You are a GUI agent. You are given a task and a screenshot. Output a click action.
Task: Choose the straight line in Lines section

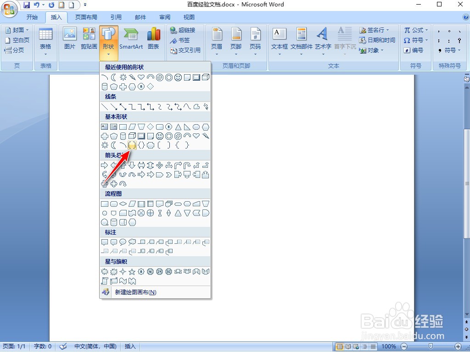tap(105, 106)
